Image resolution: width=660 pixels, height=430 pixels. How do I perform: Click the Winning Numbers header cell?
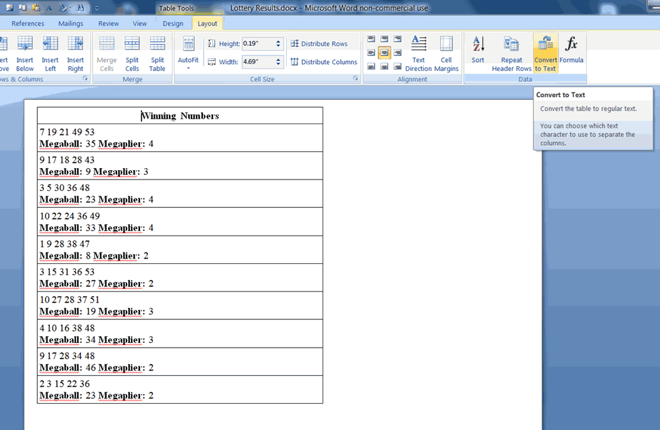pyautogui.click(x=180, y=115)
